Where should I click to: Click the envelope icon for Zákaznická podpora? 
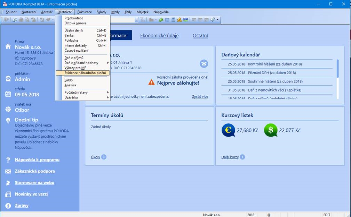click(x=8, y=171)
